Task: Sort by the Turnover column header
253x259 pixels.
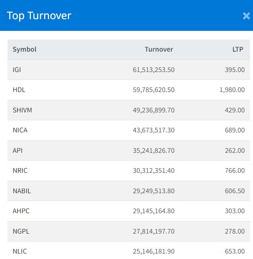Action: [x=159, y=50]
